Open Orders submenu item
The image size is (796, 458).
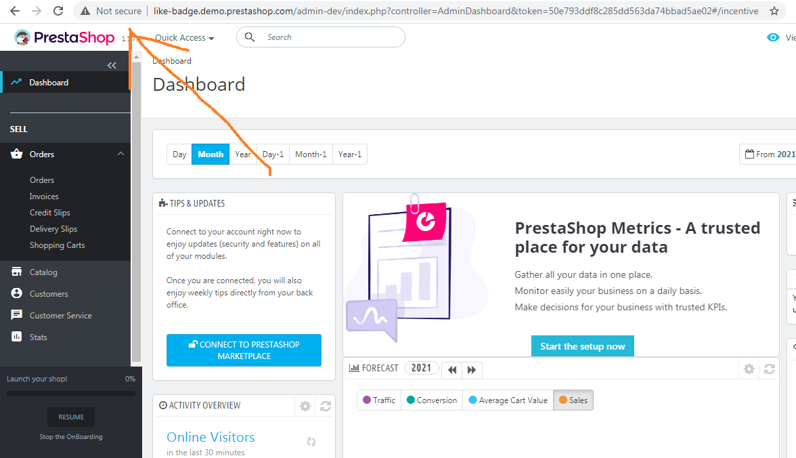coord(42,180)
